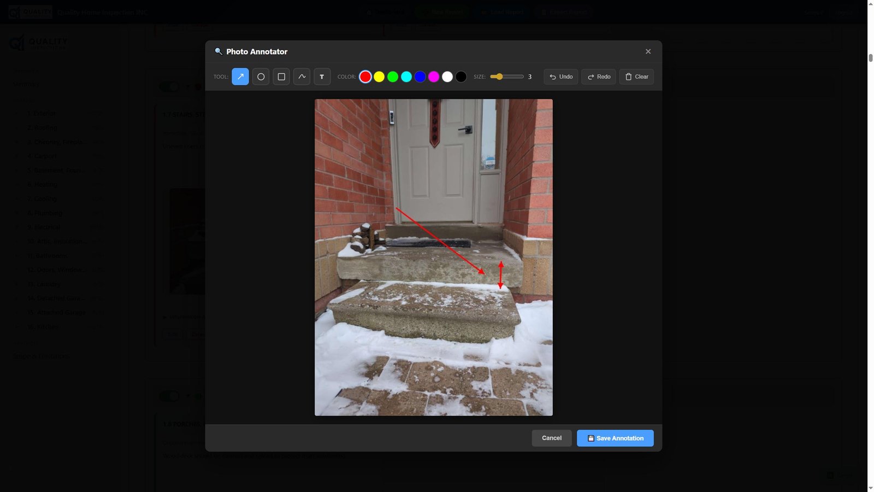The height and width of the screenshot is (492, 874).
Task: Select the freehand line tool
Action: pyautogui.click(x=302, y=77)
